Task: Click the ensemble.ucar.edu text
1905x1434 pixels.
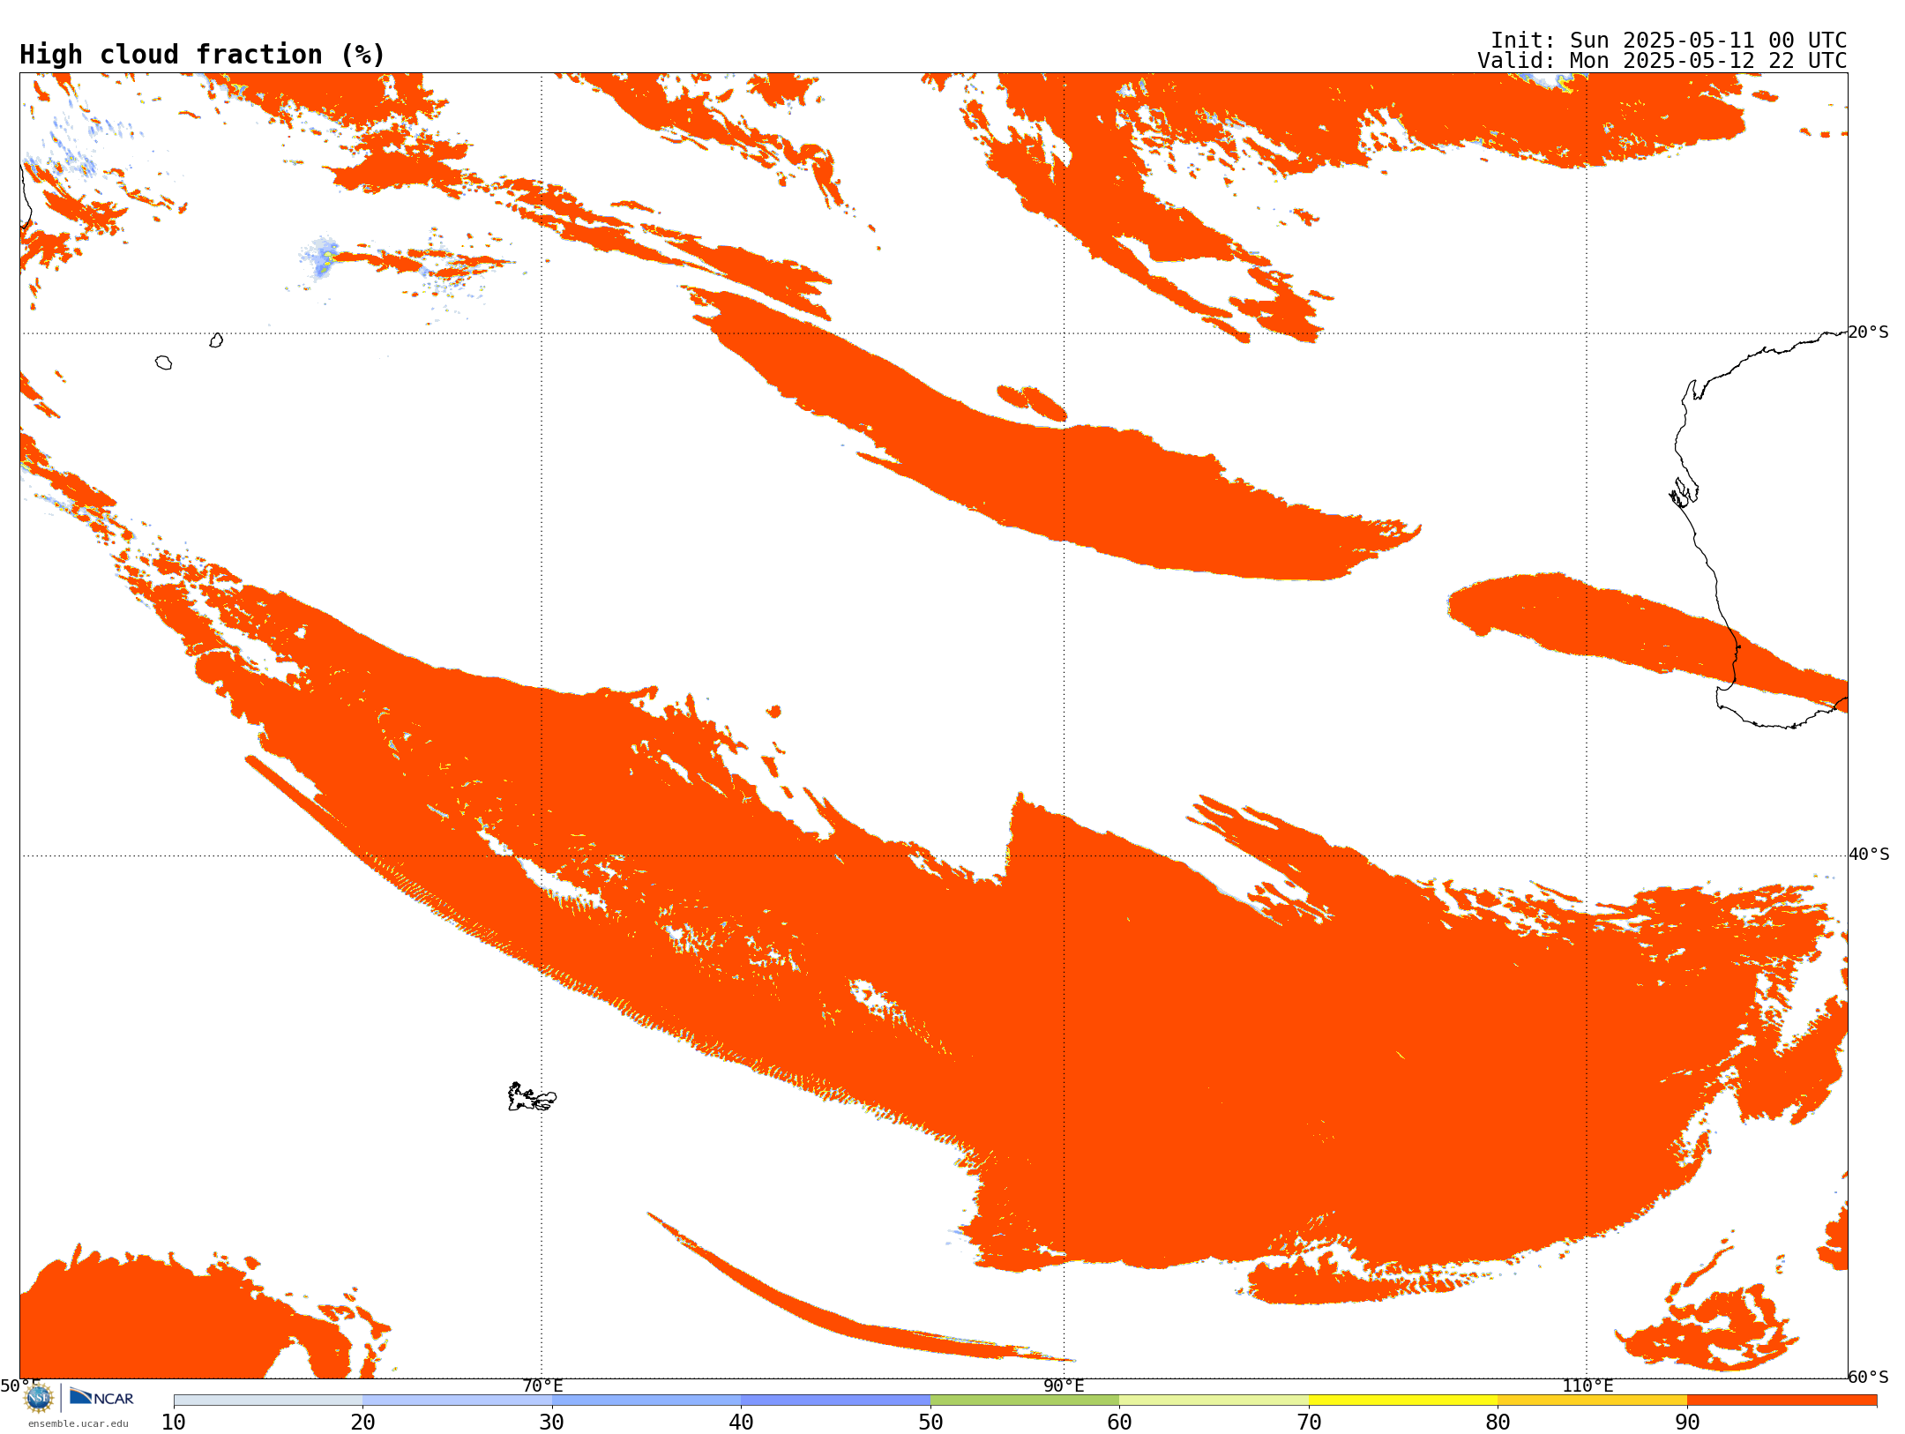Action: (78, 1423)
